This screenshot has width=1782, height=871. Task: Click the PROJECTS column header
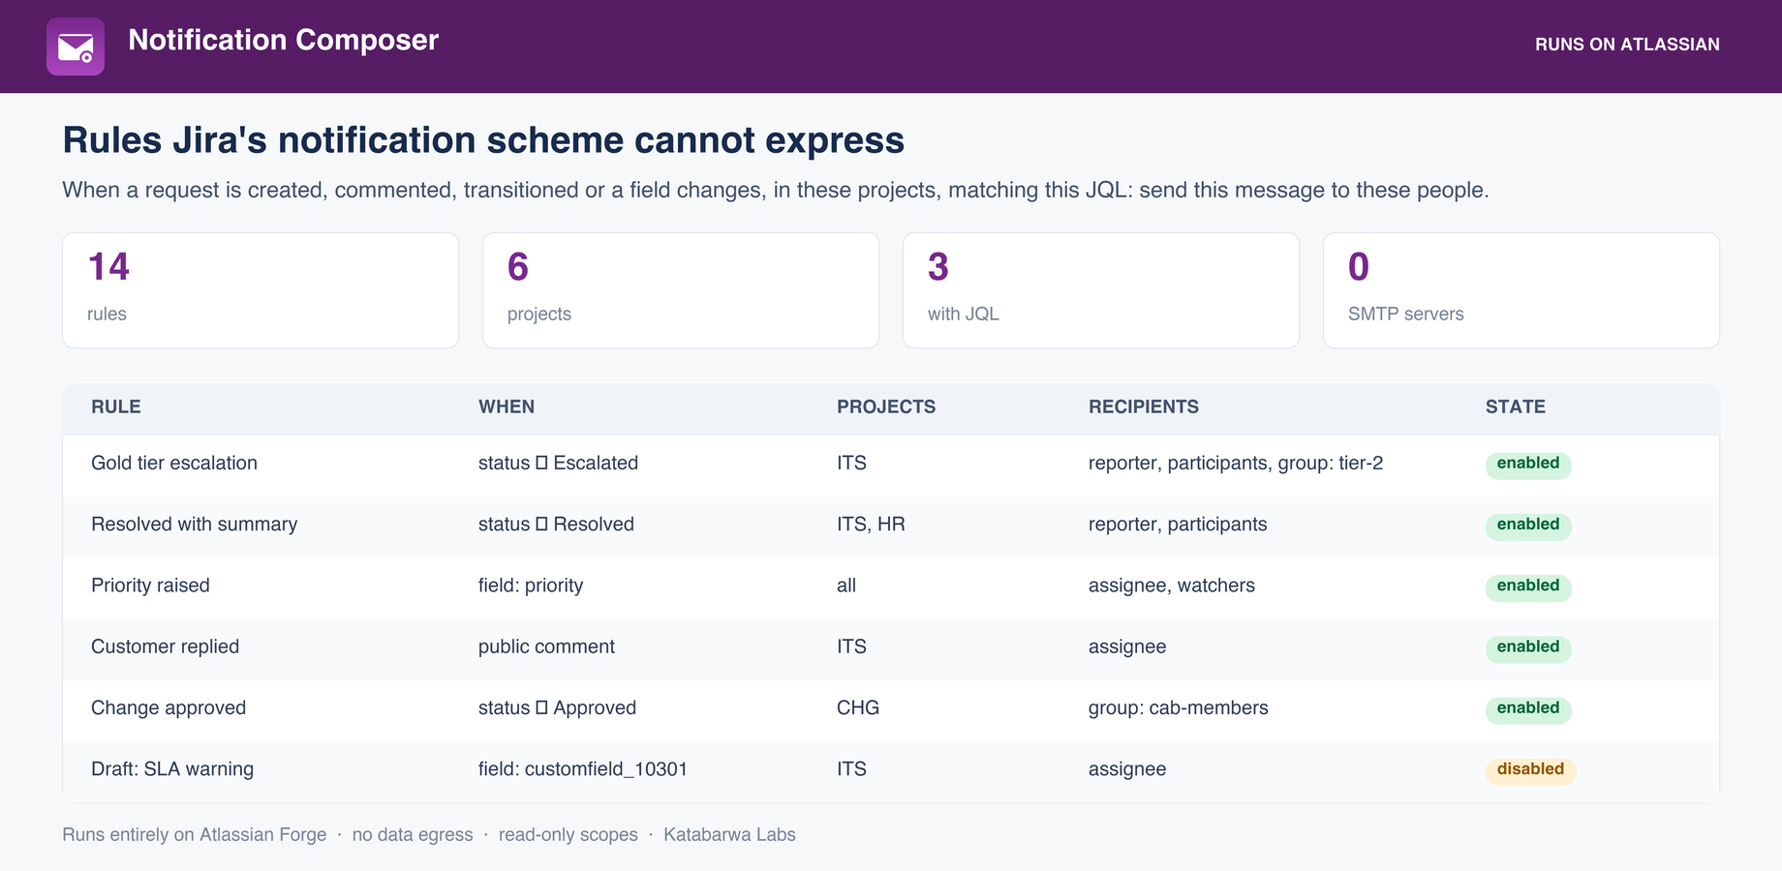tap(886, 407)
